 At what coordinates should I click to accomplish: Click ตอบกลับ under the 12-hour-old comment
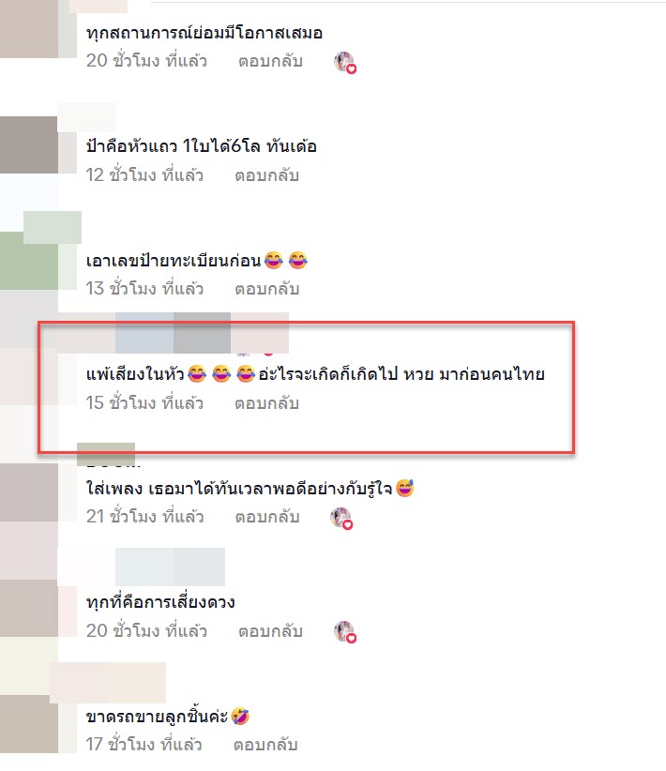tap(266, 175)
